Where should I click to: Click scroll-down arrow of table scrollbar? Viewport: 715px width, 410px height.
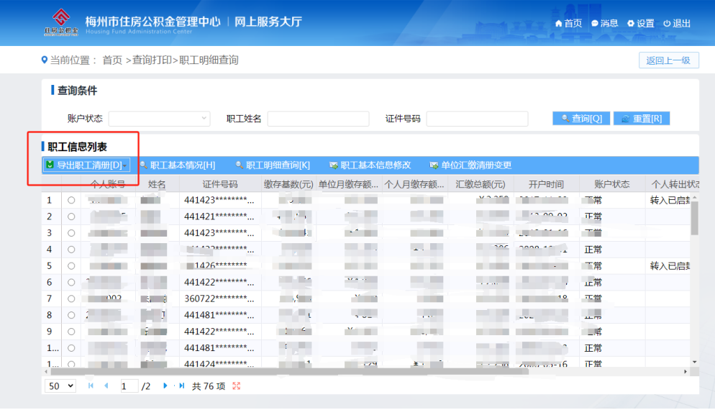pos(694,362)
